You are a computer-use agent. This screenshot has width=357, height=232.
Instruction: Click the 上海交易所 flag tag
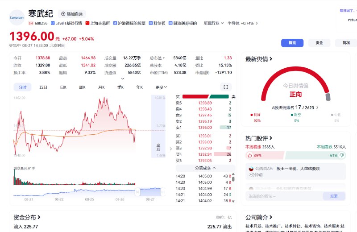(98, 23)
